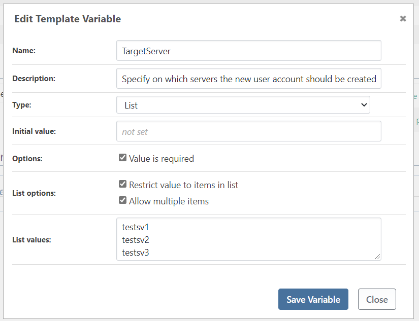Click the Type: field label

click(23, 105)
